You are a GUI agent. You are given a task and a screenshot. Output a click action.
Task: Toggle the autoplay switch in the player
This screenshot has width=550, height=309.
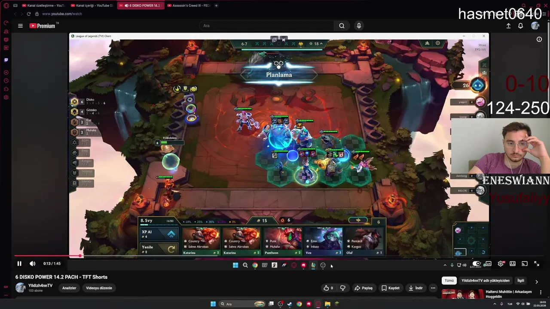tap(476, 264)
